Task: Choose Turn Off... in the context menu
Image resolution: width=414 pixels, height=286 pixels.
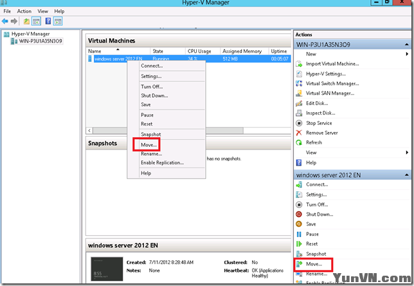Action: (166, 86)
